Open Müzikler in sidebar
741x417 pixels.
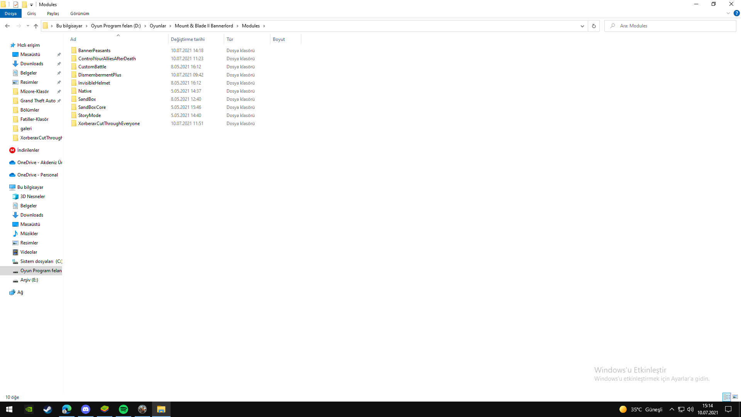[29, 234]
